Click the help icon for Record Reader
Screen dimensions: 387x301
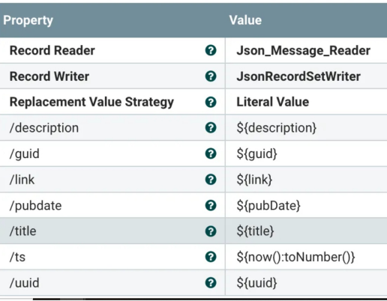coord(211,50)
